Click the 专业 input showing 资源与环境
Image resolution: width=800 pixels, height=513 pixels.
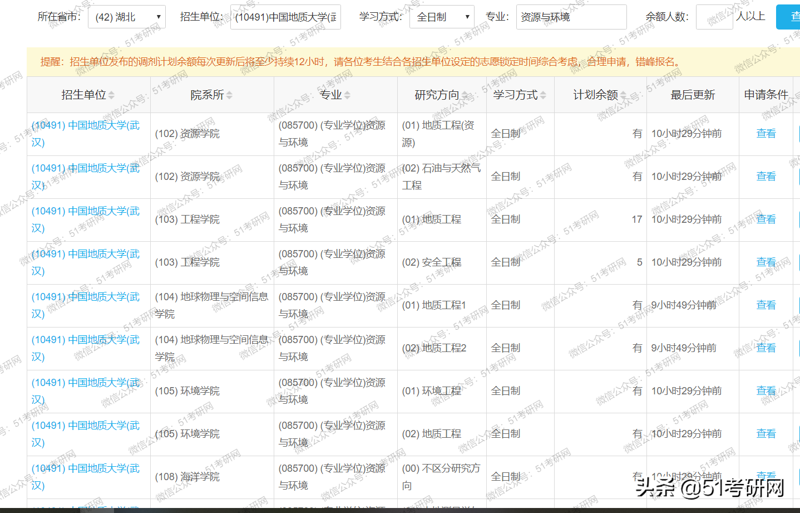(571, 17)
